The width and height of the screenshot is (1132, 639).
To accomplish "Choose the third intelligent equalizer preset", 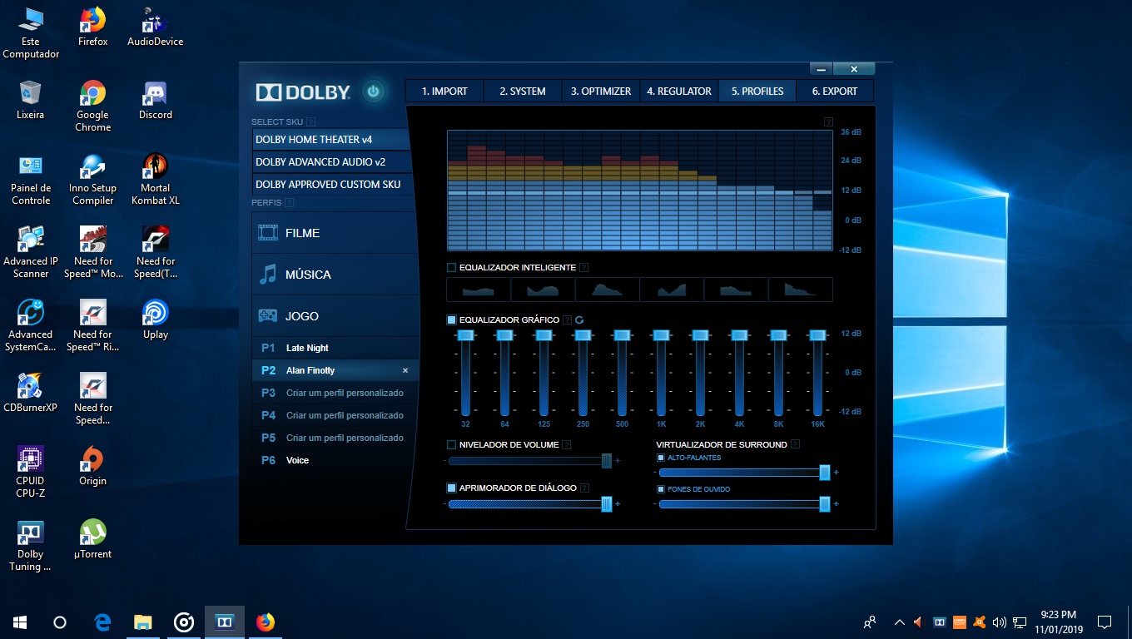I will (x=607, y=290).
